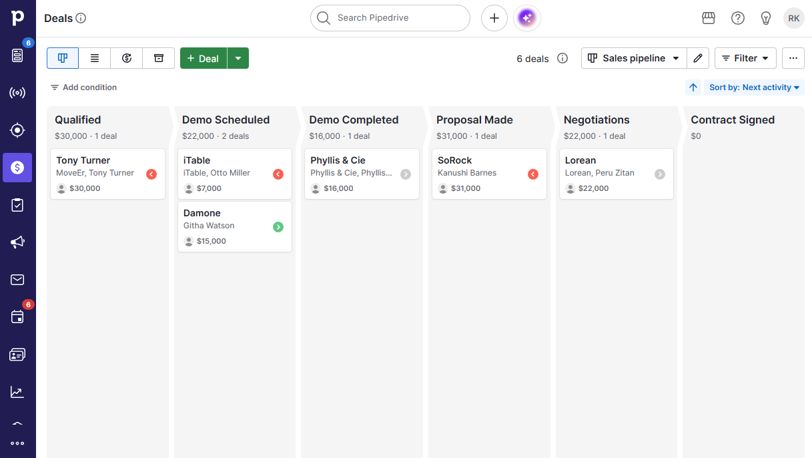This screenshot has height=458, width=812.
Task: View archived deals via the archive icon
Action: [158, 58]
